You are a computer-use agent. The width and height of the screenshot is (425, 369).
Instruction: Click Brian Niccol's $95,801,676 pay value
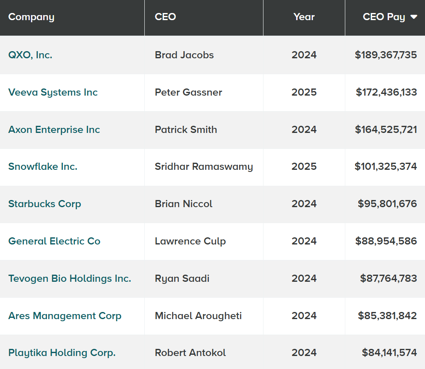[x=387, y=204]
